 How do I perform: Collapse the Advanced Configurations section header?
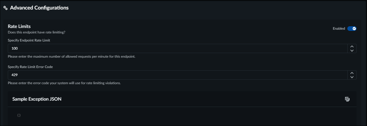(39, 8)
